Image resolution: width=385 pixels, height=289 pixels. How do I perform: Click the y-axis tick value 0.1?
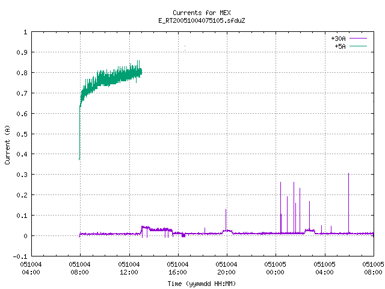(22, 216)
